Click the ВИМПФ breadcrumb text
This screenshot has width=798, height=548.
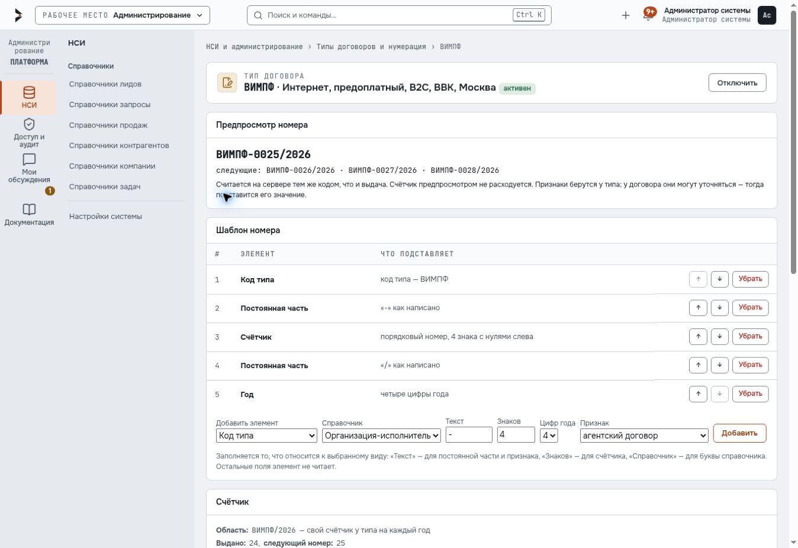pyautogui.click(x=450, y=47)
